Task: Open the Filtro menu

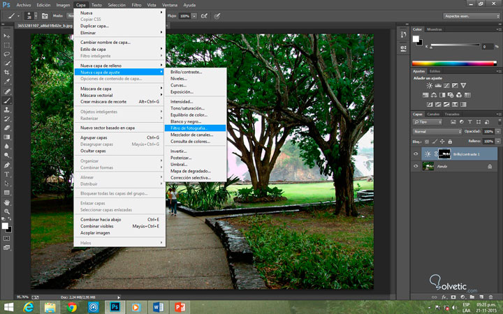Action: click(x=136, y=5)
